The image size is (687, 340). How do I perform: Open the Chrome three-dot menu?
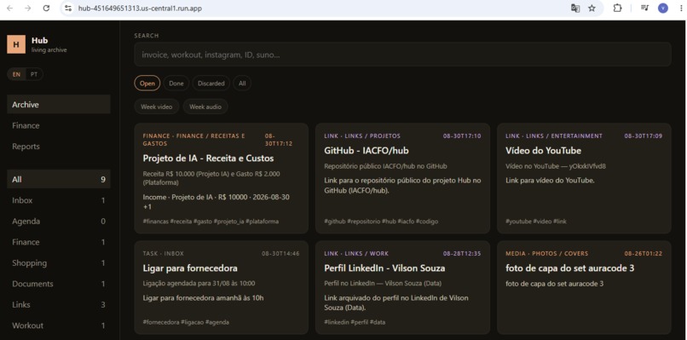pyautogui.click(x=681, y=8)
